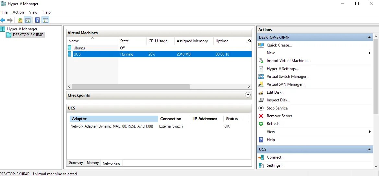Open the Action menu

(18, 12)
